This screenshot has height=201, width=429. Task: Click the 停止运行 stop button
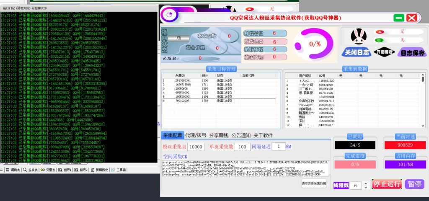[386, 184]
